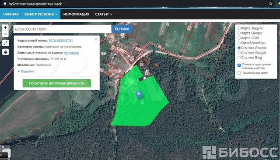Switch to the OpenStreetMap layer

(x=239, y=43)
